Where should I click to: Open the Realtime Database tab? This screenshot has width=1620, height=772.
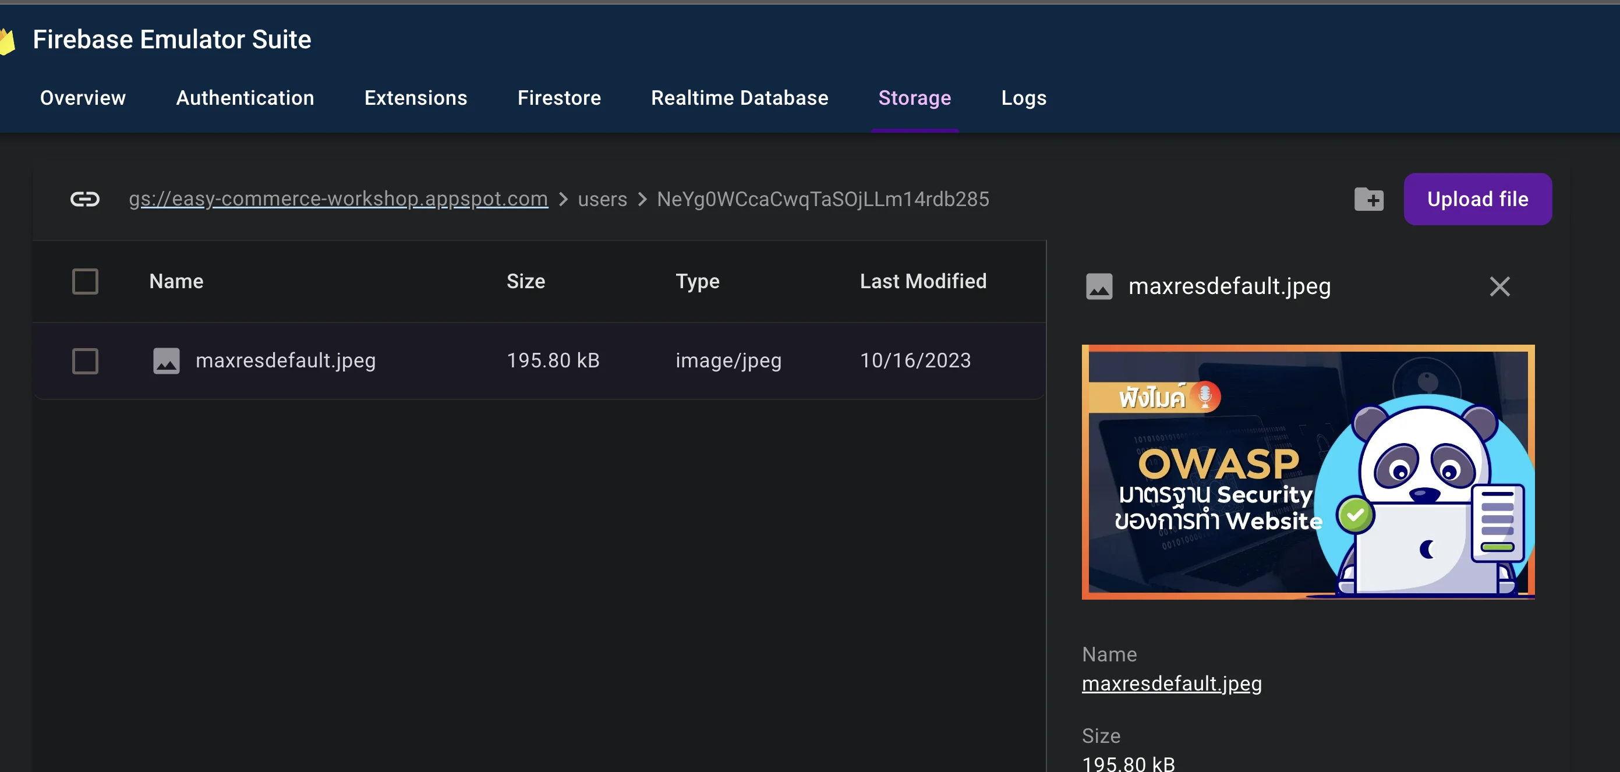(740, 98)
